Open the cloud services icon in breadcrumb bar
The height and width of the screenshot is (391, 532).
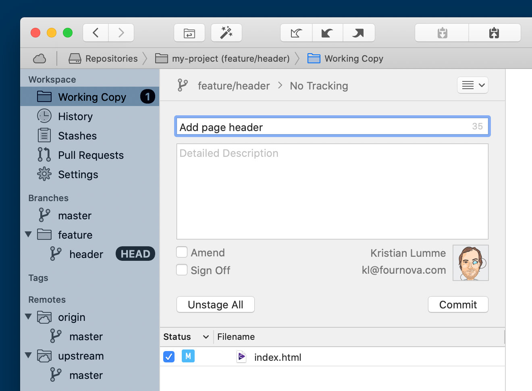[x=39, y=58]
